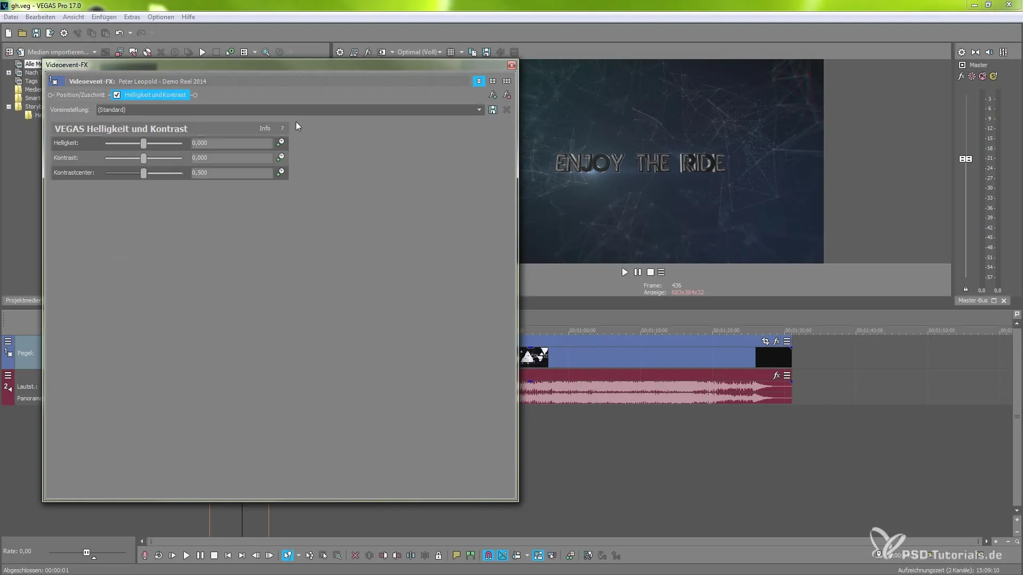The height and width of the screenshot is (575, 1023).
Task: Toggle record with the microphone icon
Action: click(145, 555)
